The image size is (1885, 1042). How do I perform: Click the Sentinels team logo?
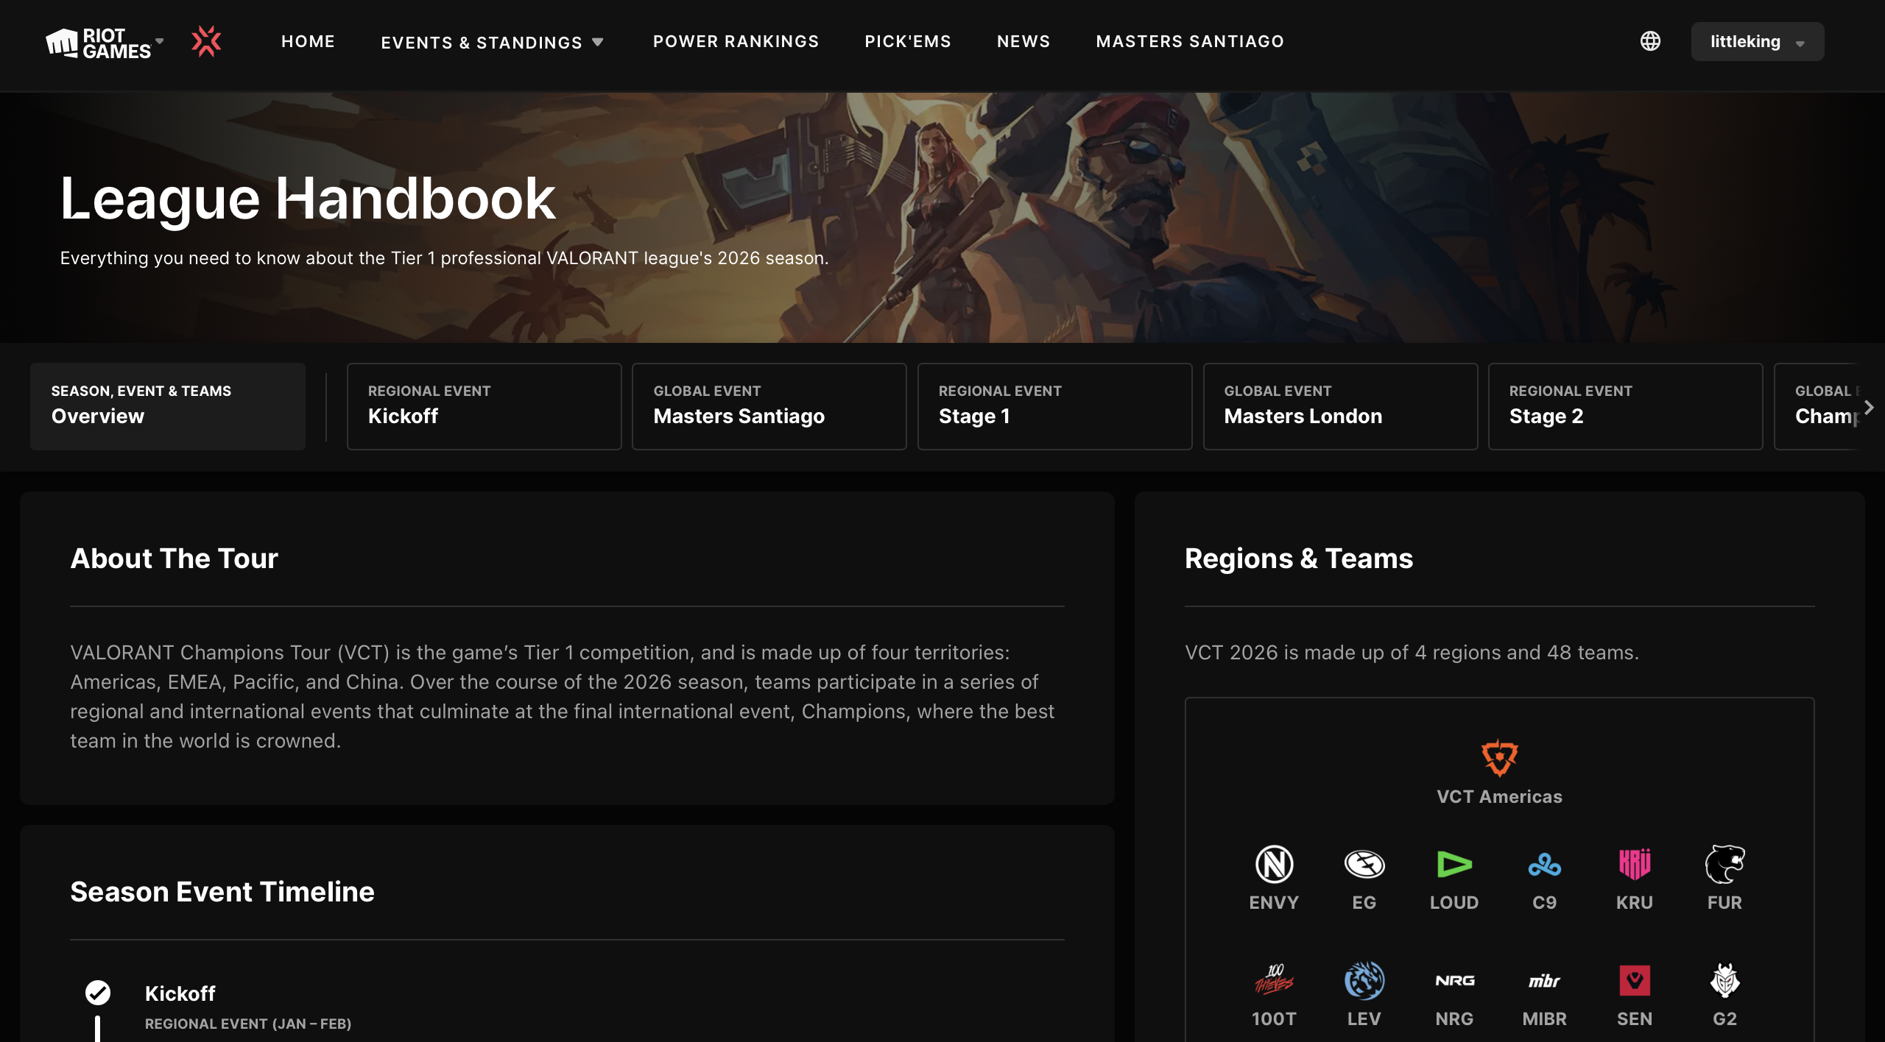point(1634,980)
